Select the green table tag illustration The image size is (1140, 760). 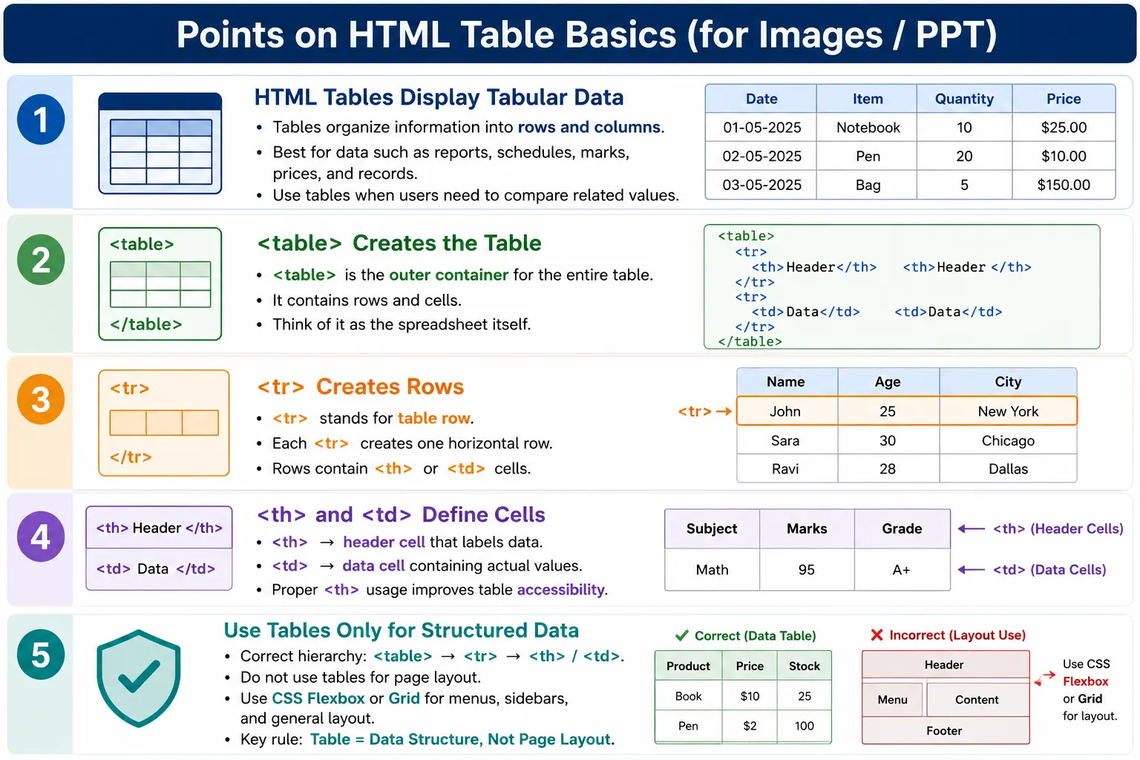(x=160, y=284)
